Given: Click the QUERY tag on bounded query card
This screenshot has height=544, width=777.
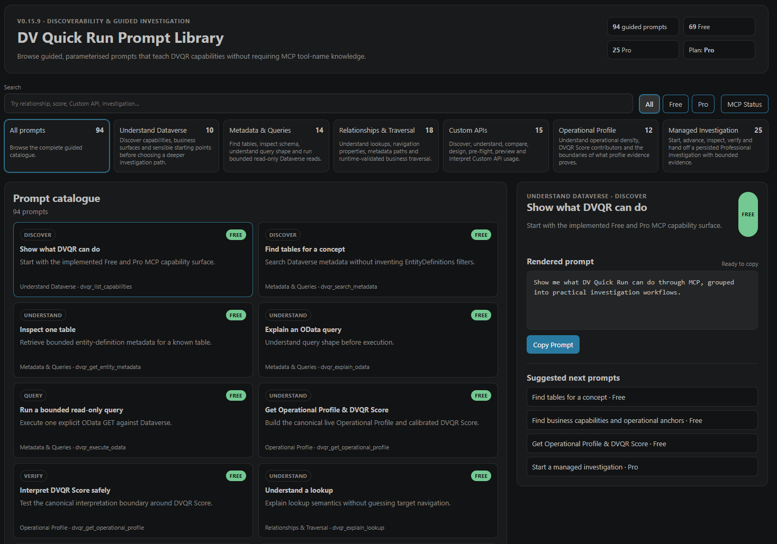Looking at the screenshot, I should (x=33, y=395).
